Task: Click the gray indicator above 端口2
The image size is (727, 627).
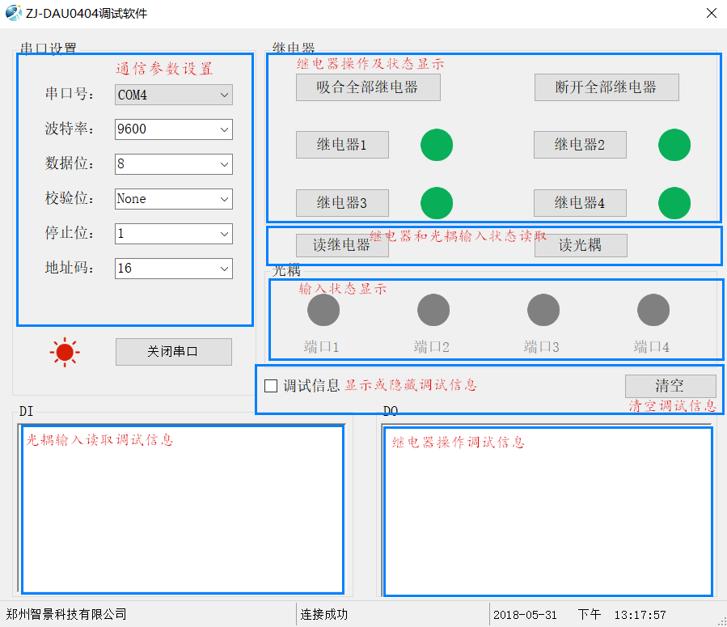Action: [x=433, y=310]
